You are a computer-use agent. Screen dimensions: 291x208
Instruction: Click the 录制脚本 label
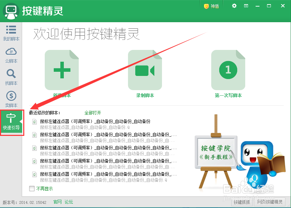[x=145, y=95]
